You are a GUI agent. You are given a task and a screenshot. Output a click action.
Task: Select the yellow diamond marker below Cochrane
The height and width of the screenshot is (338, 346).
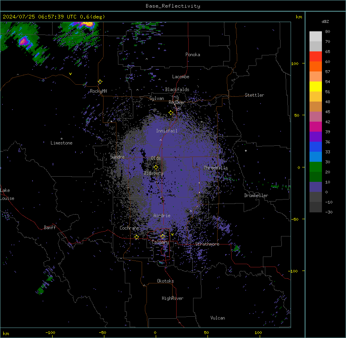pyautogui.click(x=136, y=237)
